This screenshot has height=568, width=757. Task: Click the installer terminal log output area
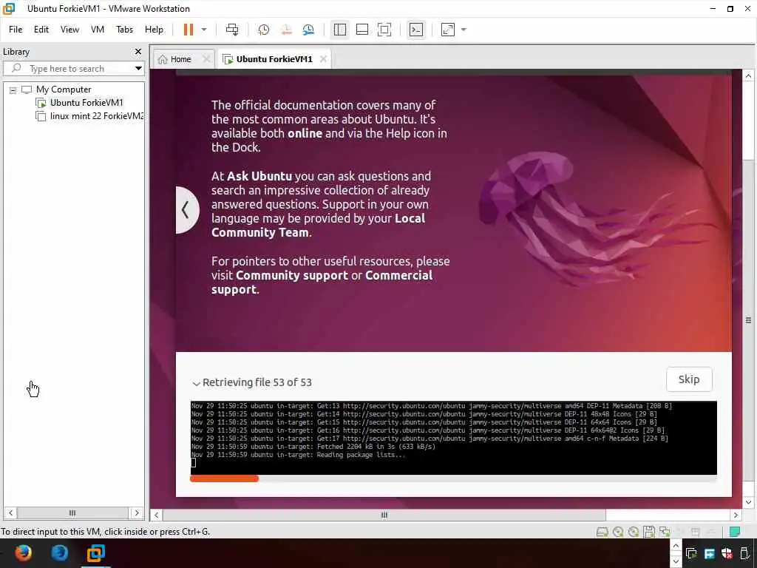454,438
